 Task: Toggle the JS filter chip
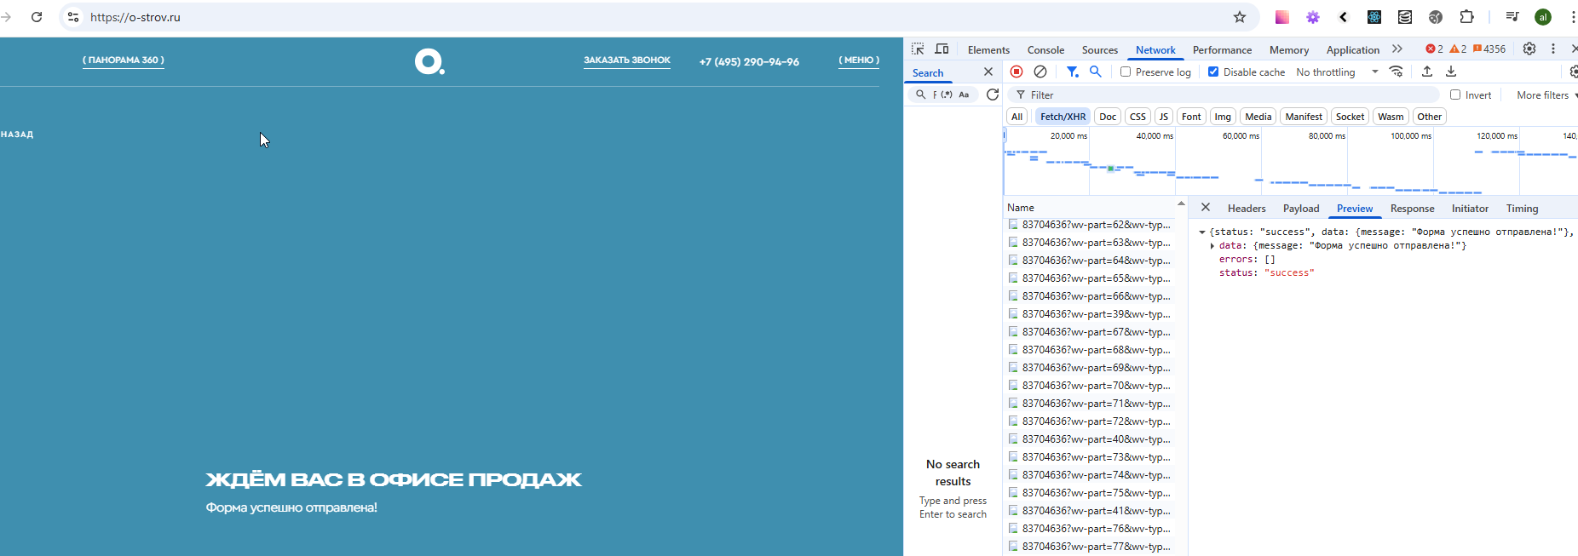pyautogui.click(x=1164, y=117)
